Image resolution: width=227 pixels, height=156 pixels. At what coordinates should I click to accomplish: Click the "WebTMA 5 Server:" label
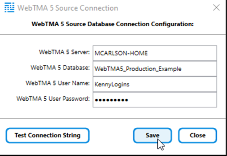tap(65, 52)
